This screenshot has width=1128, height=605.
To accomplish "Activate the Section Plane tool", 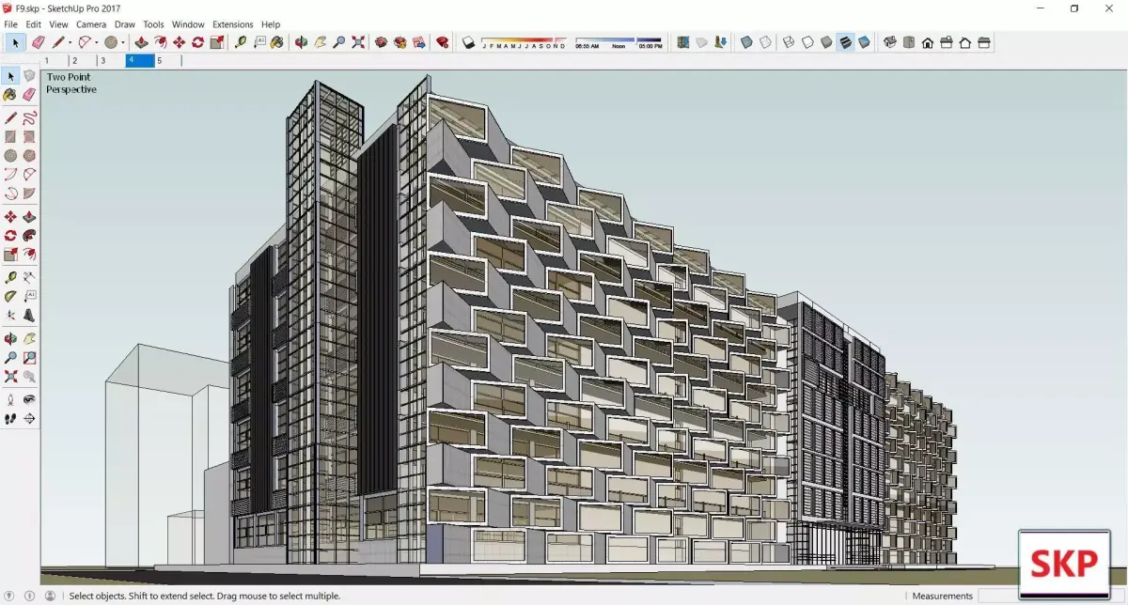I will click(29, 418).
